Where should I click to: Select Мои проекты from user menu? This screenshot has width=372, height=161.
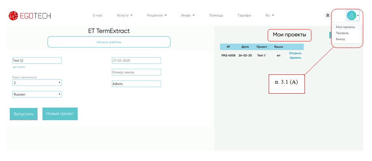(x=345, y=27)
